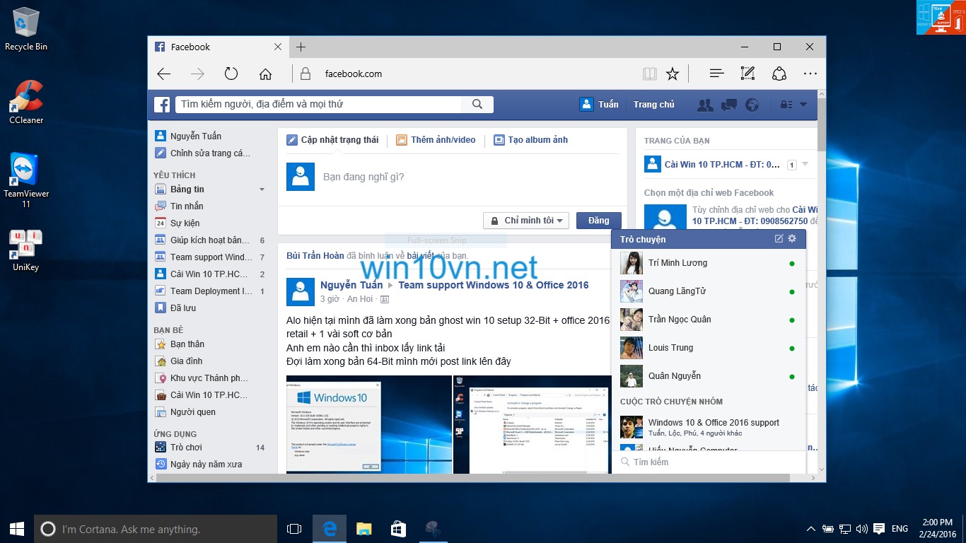The height and width of the screenshot is (543, 966).
Task: Open TeamViewer 11 desktop icon
Action: [26, 180]
